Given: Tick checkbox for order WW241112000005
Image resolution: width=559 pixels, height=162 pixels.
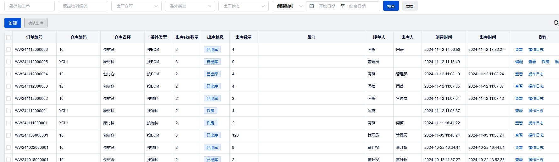Looking at the screenshot, I should (x=8, y=62).
